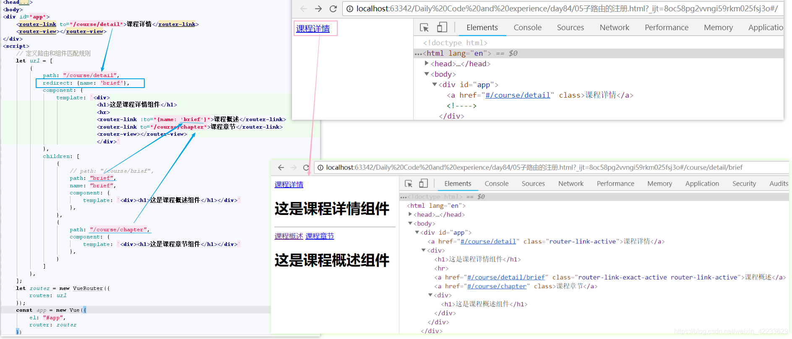792x339 pixels.
Task: Open Sources tab in lower DevTools
Action: pyautogui.click(x=533, y=184)
